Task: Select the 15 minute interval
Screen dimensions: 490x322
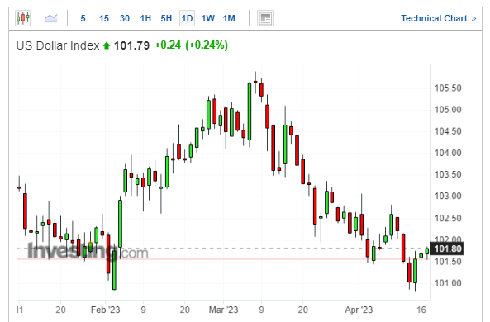Action: tap(104, 18)
